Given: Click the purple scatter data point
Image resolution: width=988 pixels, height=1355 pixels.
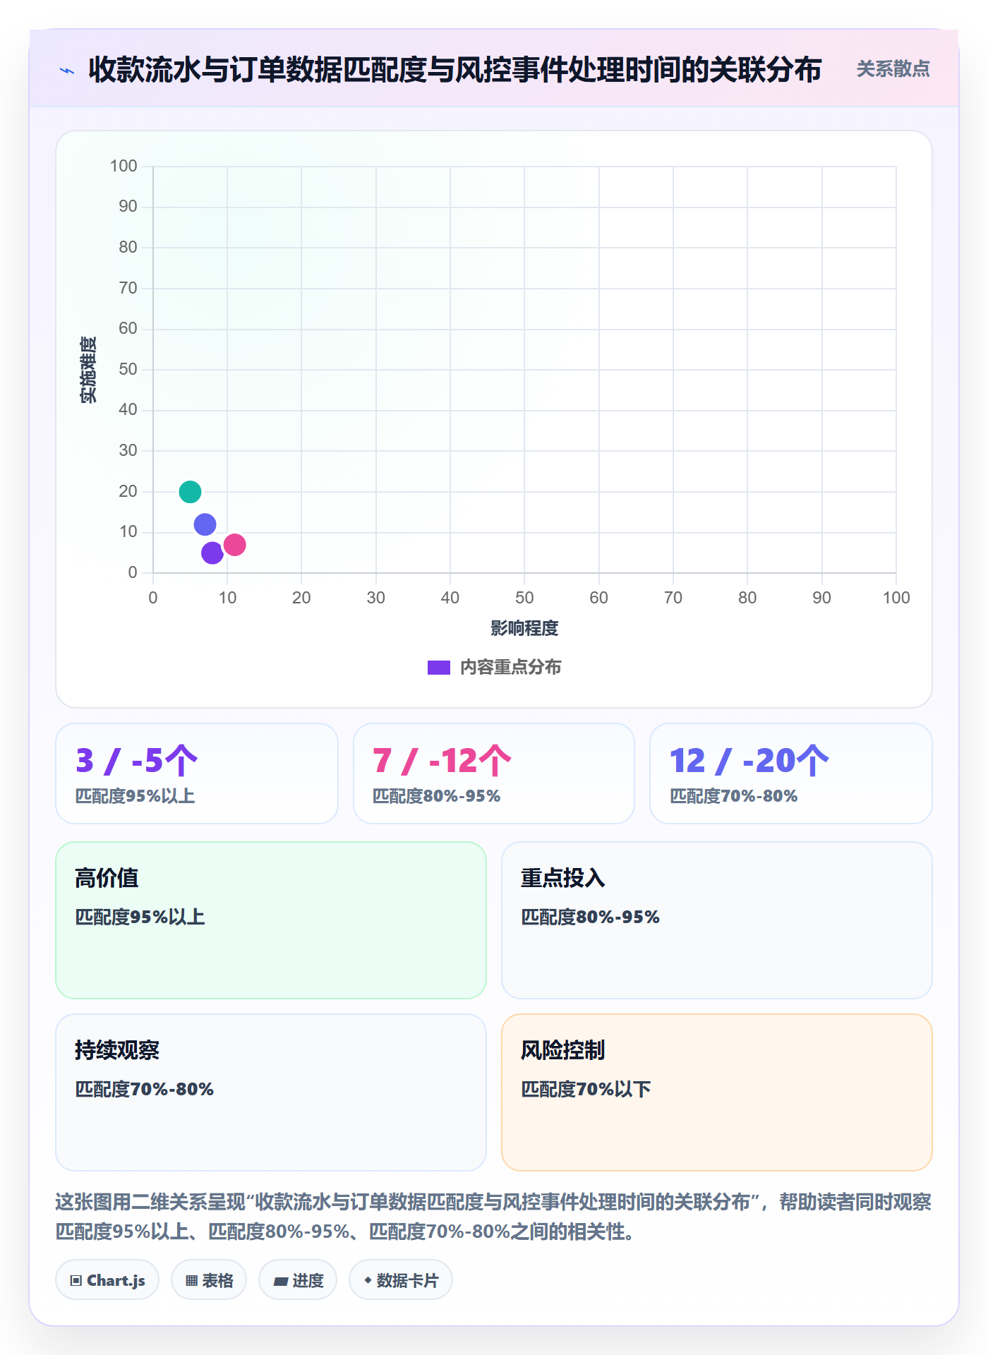Looking at the screenshot, I should pyautogui.click(x=212, y=553).
